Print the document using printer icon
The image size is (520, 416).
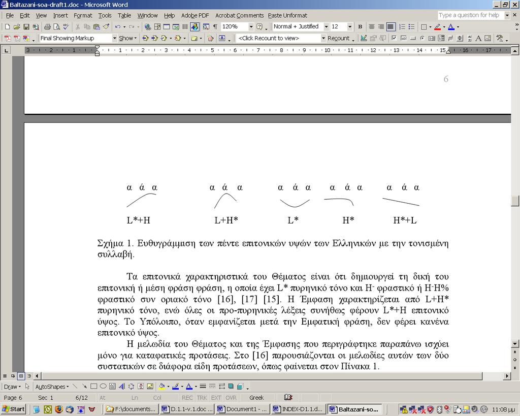[47, 27]
